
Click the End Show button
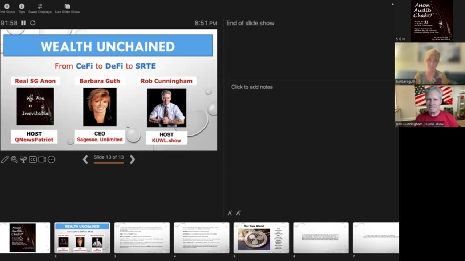tap(7, 8)
